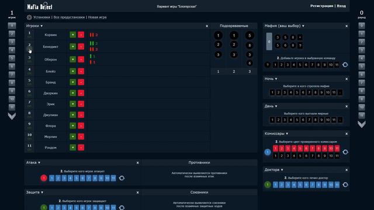Open Все предустановки link
The width and height of the screenshot is (374, 210).
69,17
